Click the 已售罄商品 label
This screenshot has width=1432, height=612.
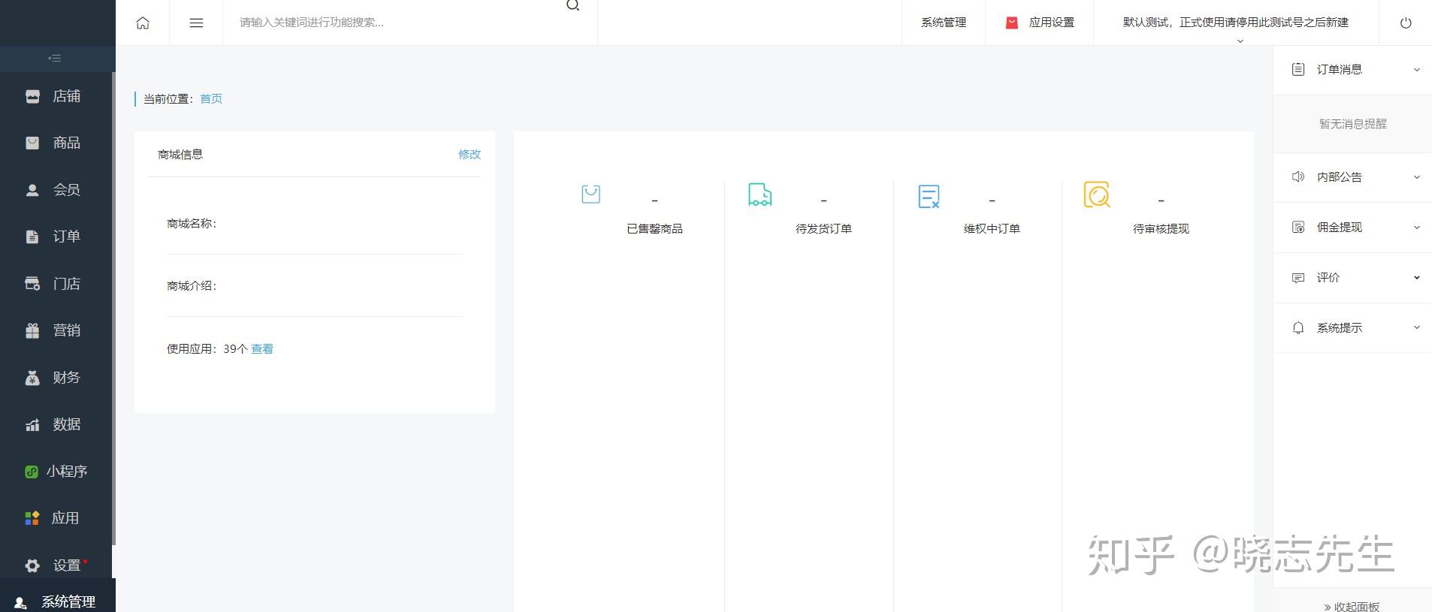coord(654,228)
